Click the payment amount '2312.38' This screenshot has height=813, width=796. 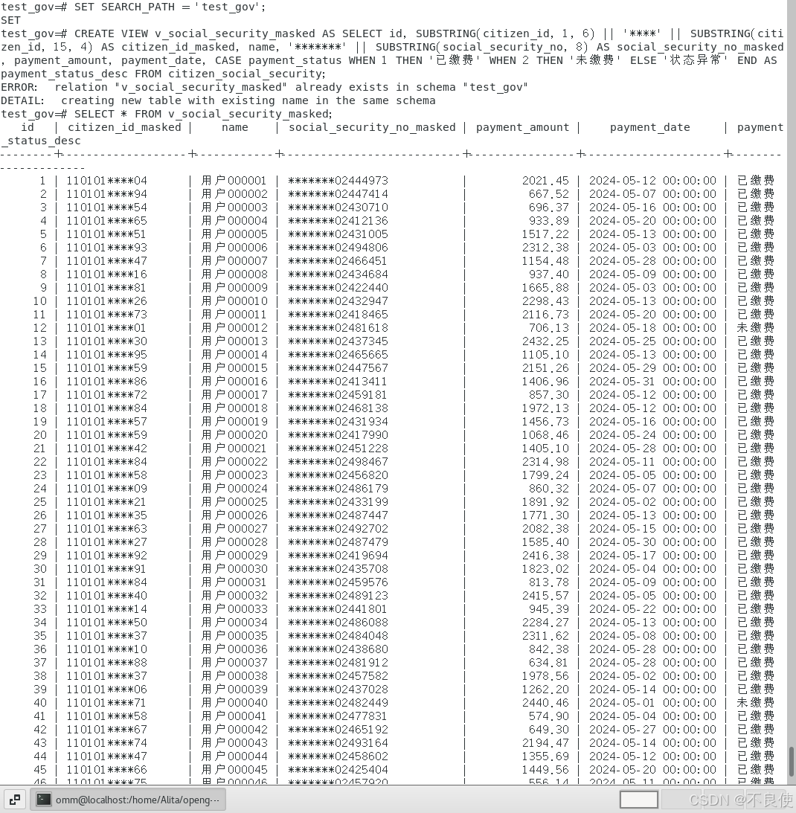[545, 248]
